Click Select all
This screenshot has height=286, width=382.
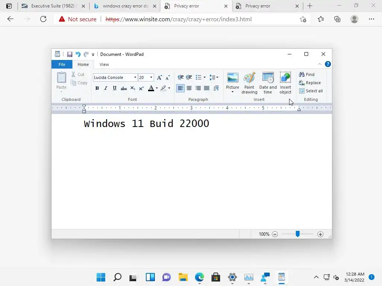(311, 91)
